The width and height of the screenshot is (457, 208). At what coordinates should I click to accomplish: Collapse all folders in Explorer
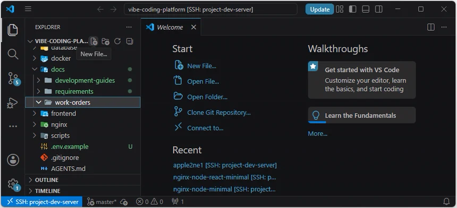[x=130, y=41]
